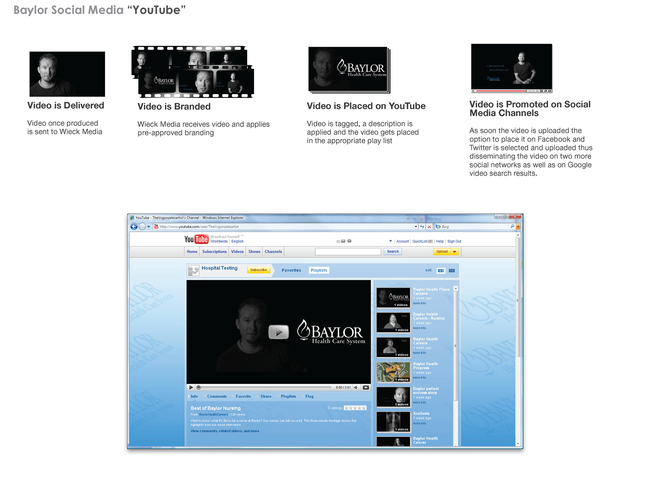Mute the video with the volume icon

(x=356, y=387)
